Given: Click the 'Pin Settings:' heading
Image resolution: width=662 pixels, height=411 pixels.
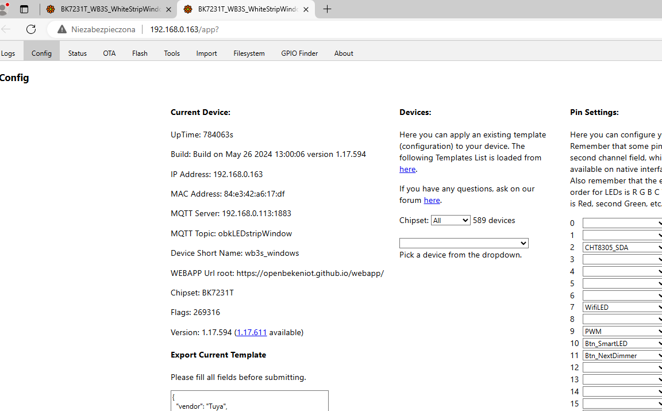Looking at the screenshot, I should click(594, 112).
